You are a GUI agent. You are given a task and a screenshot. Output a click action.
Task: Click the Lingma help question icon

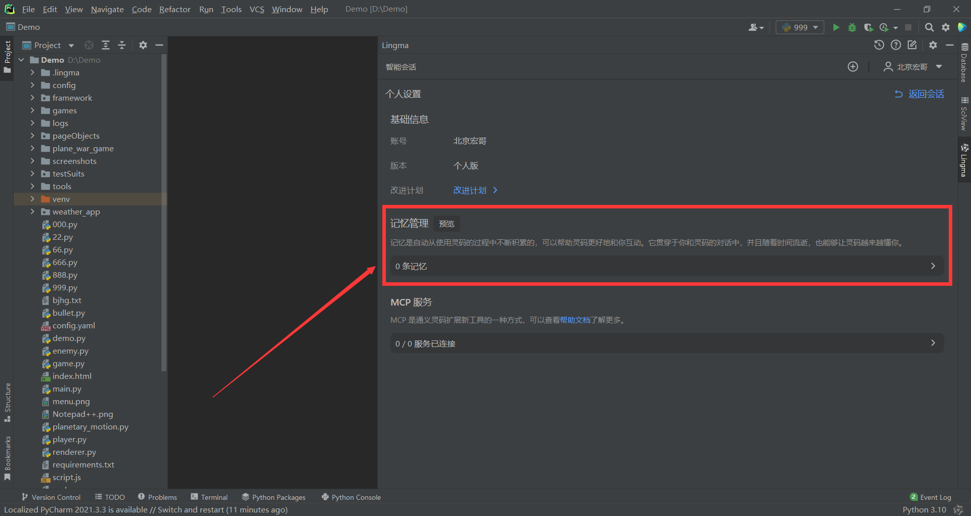[896, 45]
